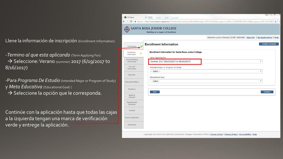Open Personal Information tab

(133, 68)
